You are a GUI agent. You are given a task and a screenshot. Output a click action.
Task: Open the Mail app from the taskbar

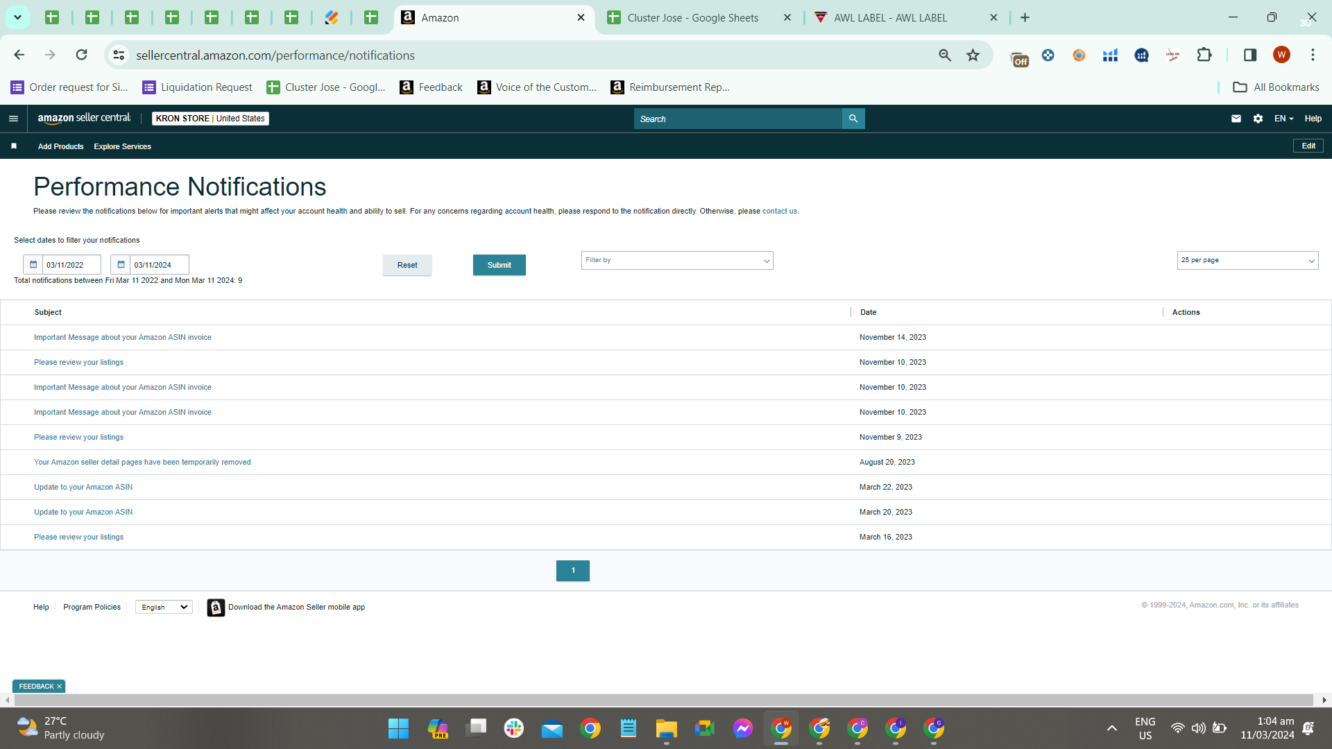552,728
